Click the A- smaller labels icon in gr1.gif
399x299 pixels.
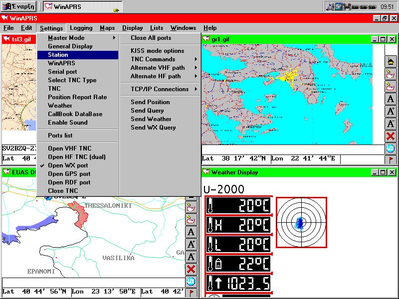click(x=391, y=124)
